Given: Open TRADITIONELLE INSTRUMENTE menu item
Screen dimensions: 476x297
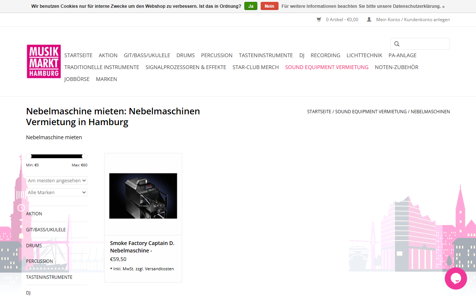Looking at the screenshot, I should point(102,67).
